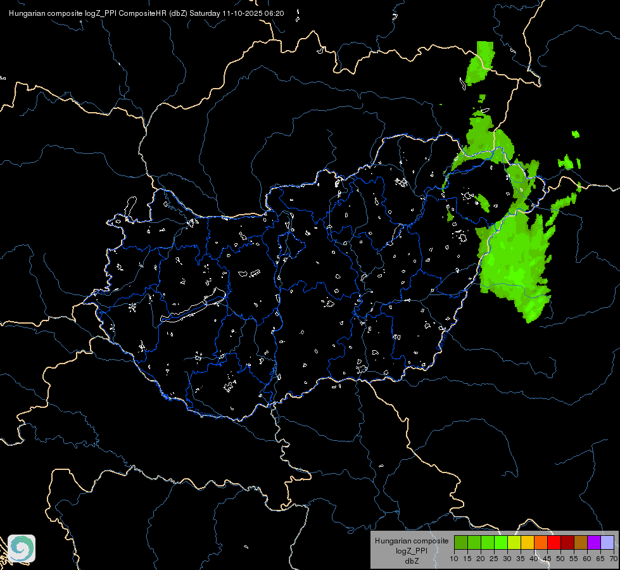620x570 pixels.
Task: Click the 'logZ_PPI' legend label
Action: pyautogui.click(x=412, y=551)
